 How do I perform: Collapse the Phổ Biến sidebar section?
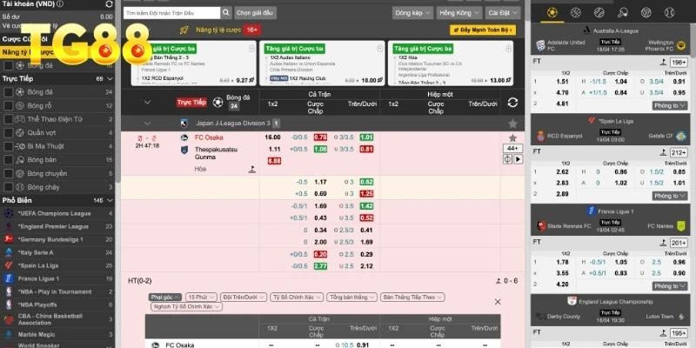point(110,201)
